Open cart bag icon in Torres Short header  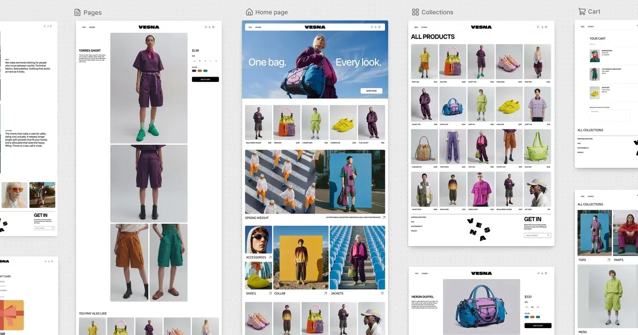(213, 27)
